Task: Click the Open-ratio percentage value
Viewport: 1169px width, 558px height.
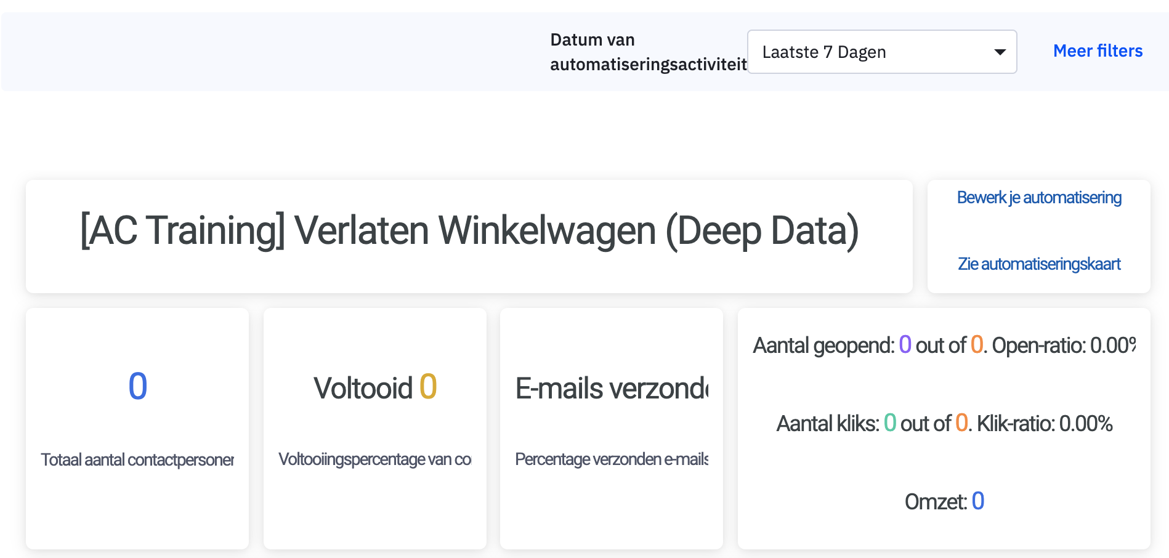Action: (1112, 346)
